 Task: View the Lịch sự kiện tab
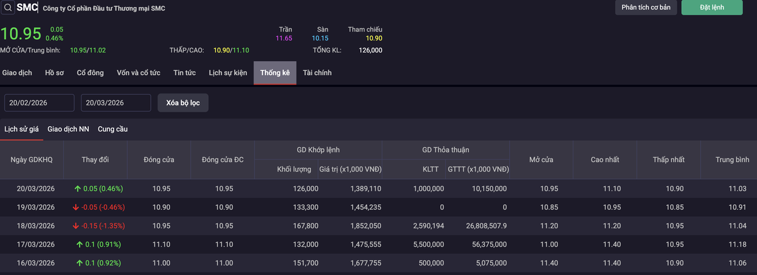click(228, 73)
